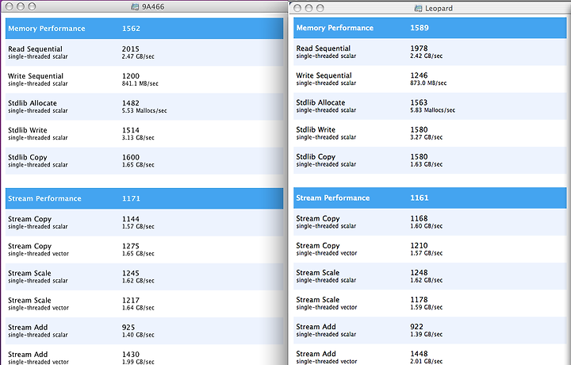Click the 1217 Stream Scale vector score

[131, 300]
